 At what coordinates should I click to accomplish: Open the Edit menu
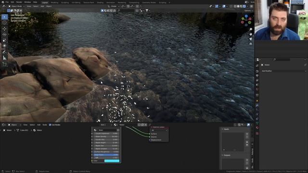click(x=13, y=2)
